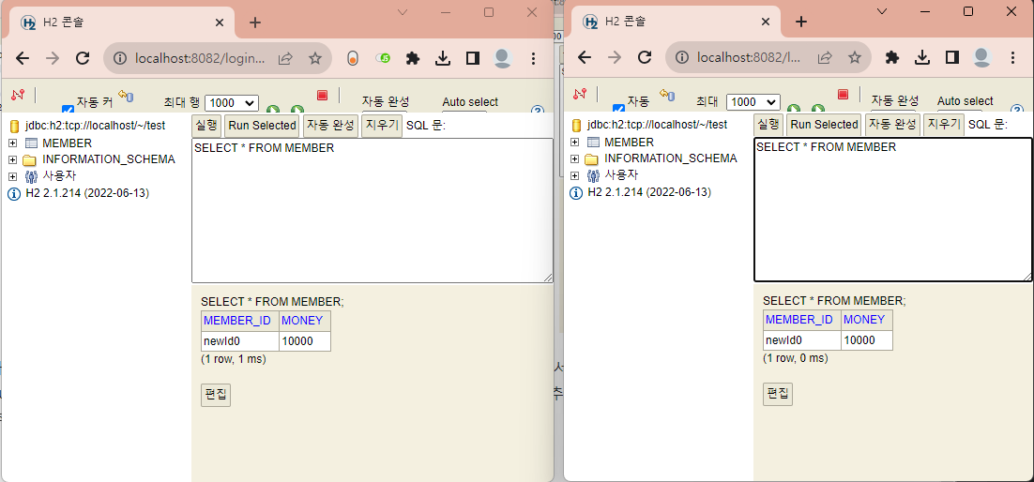Screen dimensions: 1034x482
Task: Click 편집 button in left window
Action: [216, 394]
